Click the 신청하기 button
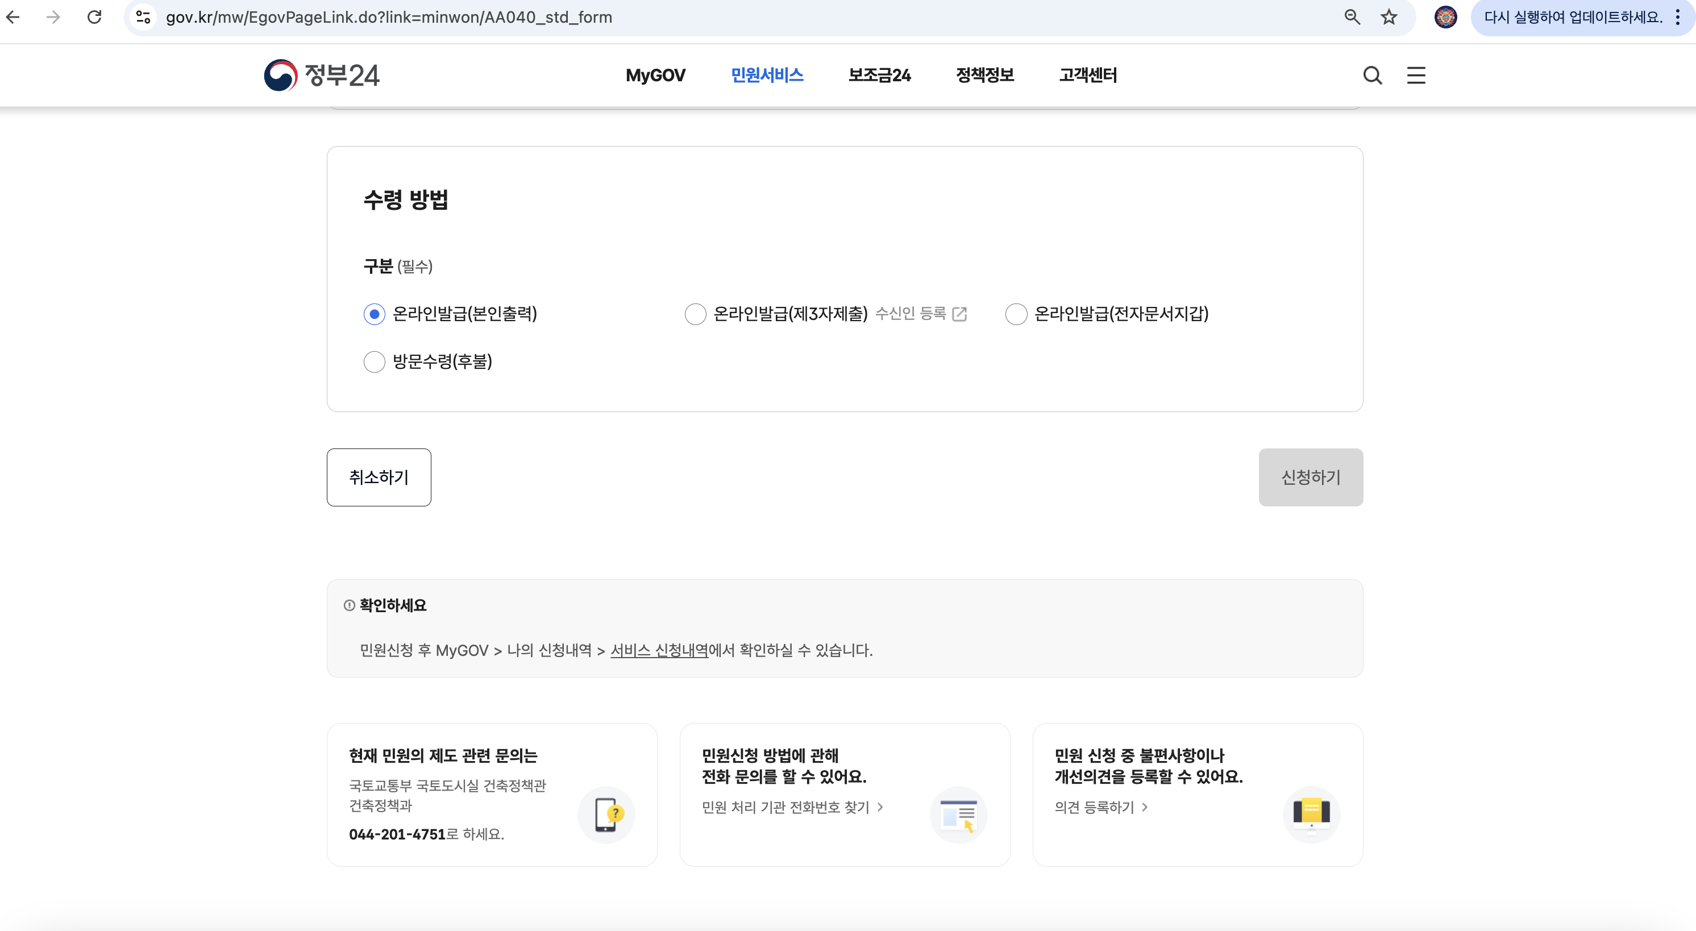The image size is (1696, 931). [x=1310, y=477]
